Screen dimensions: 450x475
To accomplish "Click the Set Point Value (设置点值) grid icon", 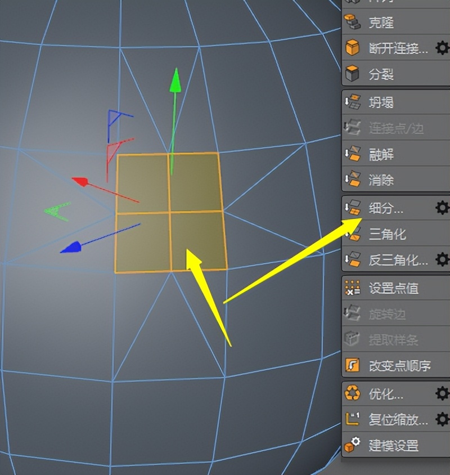I will point(353,288).
